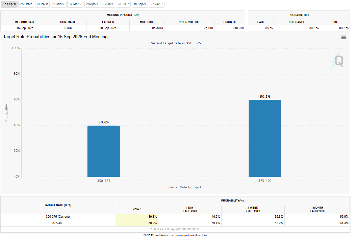Switch to the 17 Mar27 meeting tab
358x236 pixels.
[x=75, y=4]
